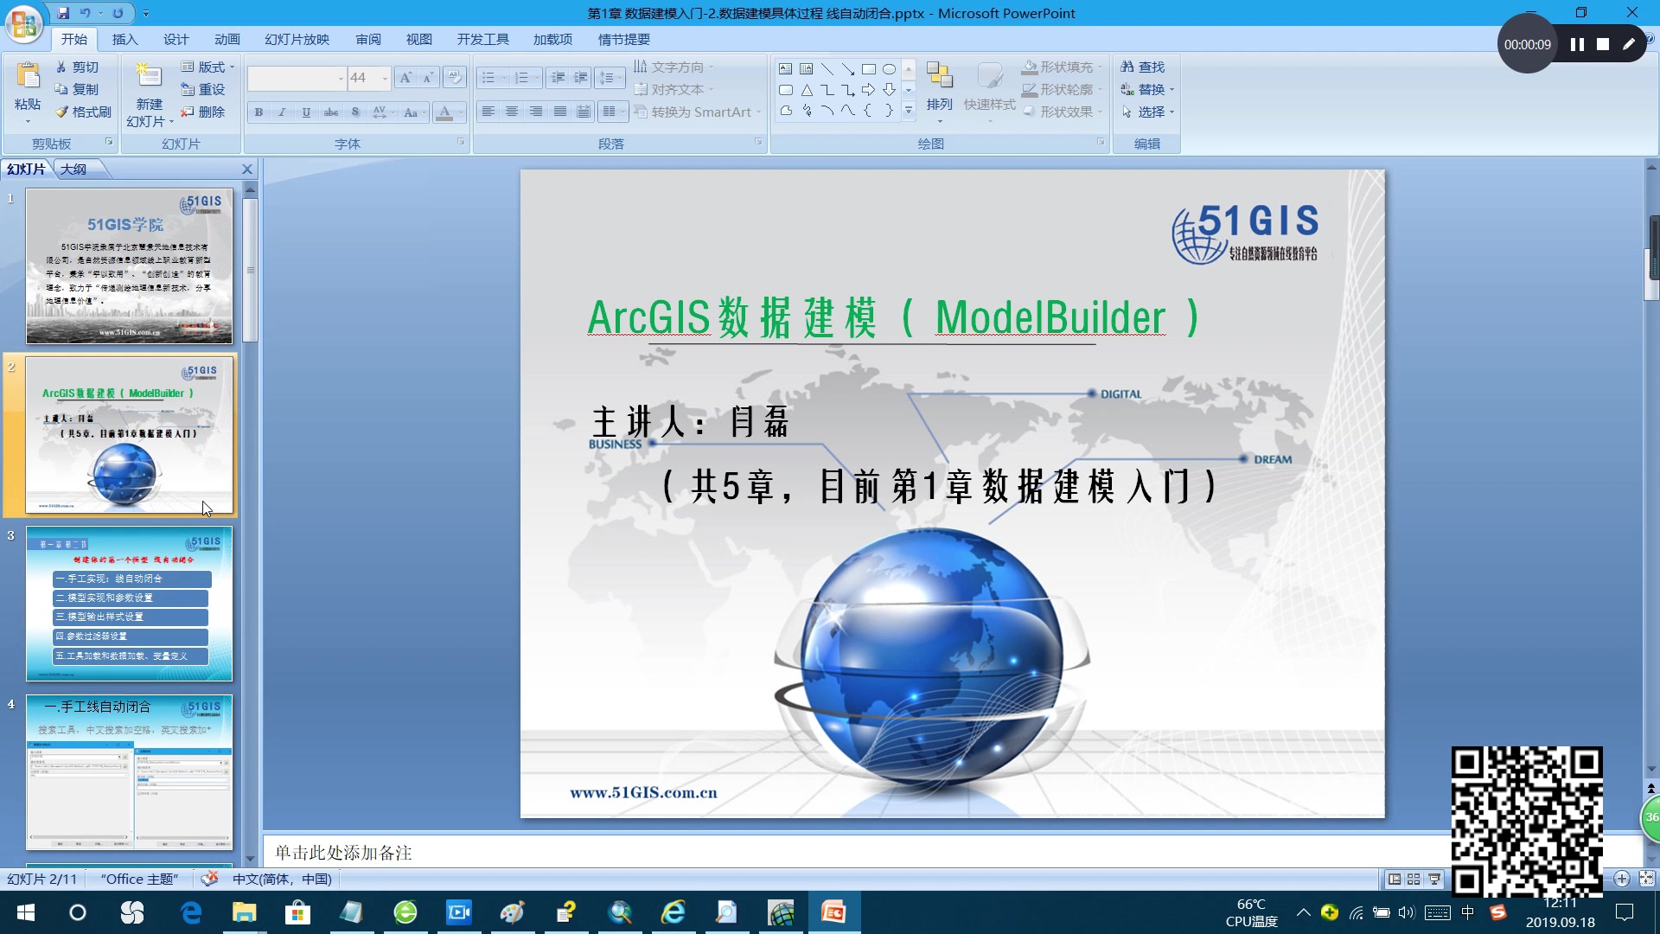Image resolution: width=1660 pixels, height=934 pixels.
Task: Toggle bold formatting
Action: [x=259, y=112]
